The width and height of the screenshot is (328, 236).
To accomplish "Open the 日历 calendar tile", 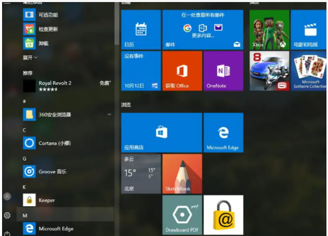I will point(141,30).
